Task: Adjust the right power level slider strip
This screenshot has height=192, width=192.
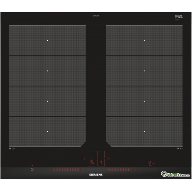Action: (x=124, y=170)
